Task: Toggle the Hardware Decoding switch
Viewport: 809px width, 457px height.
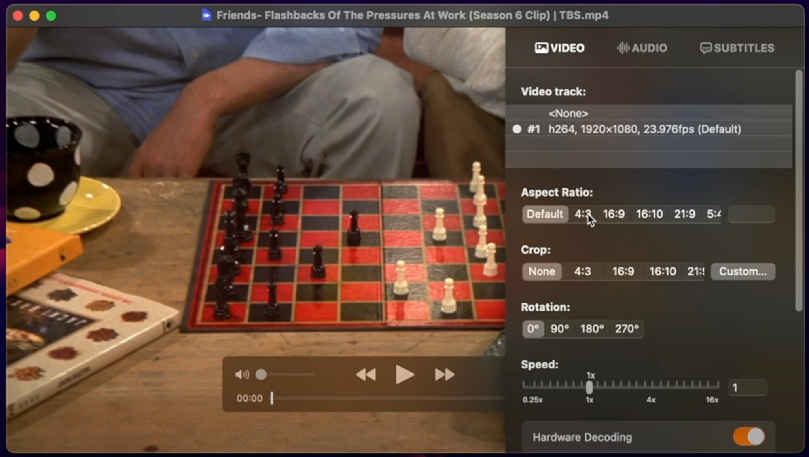Action: pos(749,437)
